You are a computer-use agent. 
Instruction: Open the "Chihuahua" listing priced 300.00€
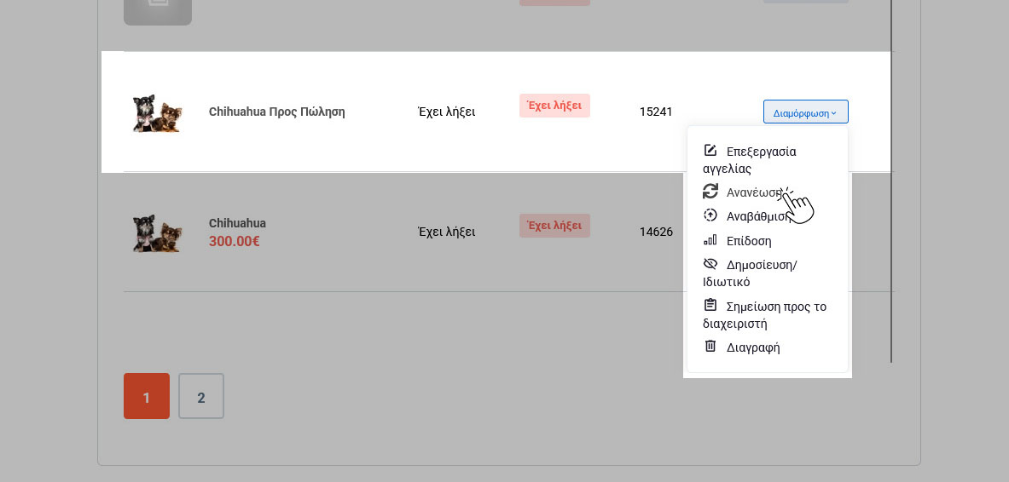click(x=237, y=223)
